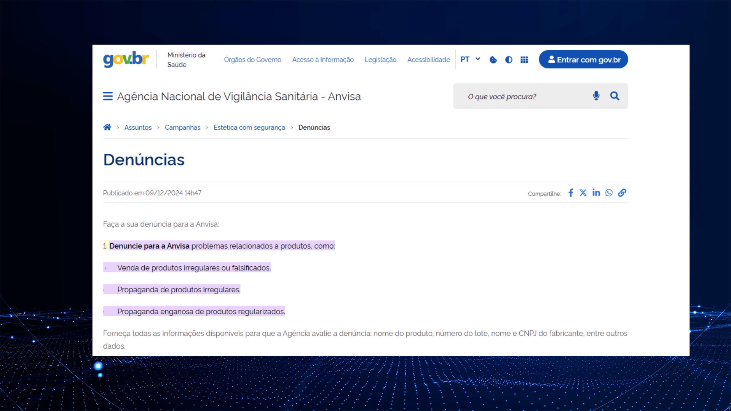Share page via WhatsApp
Image resolution: width=731 pixels, height=411 pixels.
pos(609,193)
